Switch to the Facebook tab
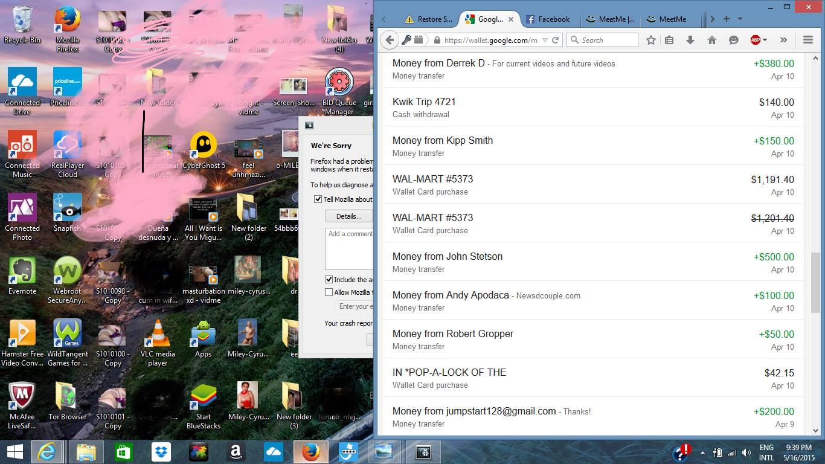825x464 pixels. (548, 19)
